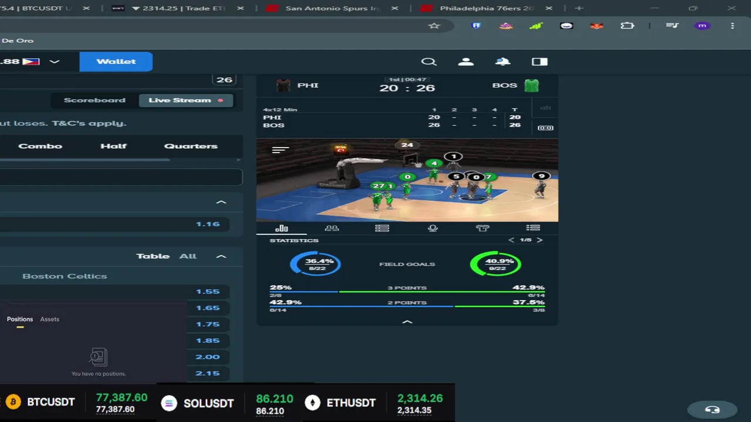Open the Assets tab
The image size is (751, 422).
pos(50,319)
